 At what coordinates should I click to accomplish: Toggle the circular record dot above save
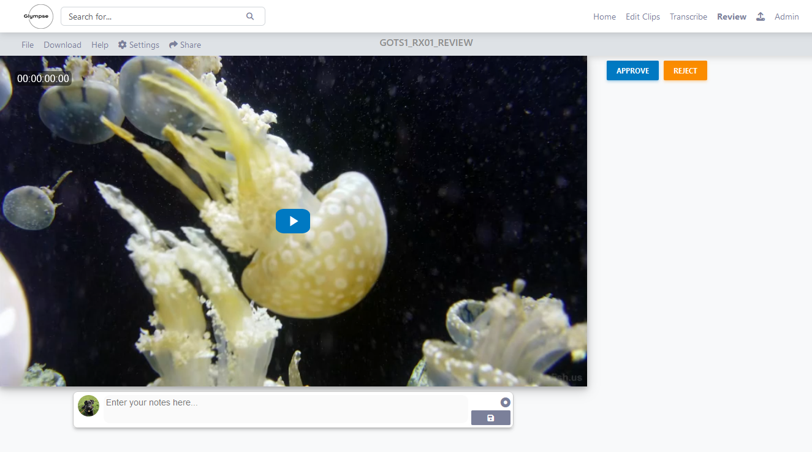(x=505, y=402)
